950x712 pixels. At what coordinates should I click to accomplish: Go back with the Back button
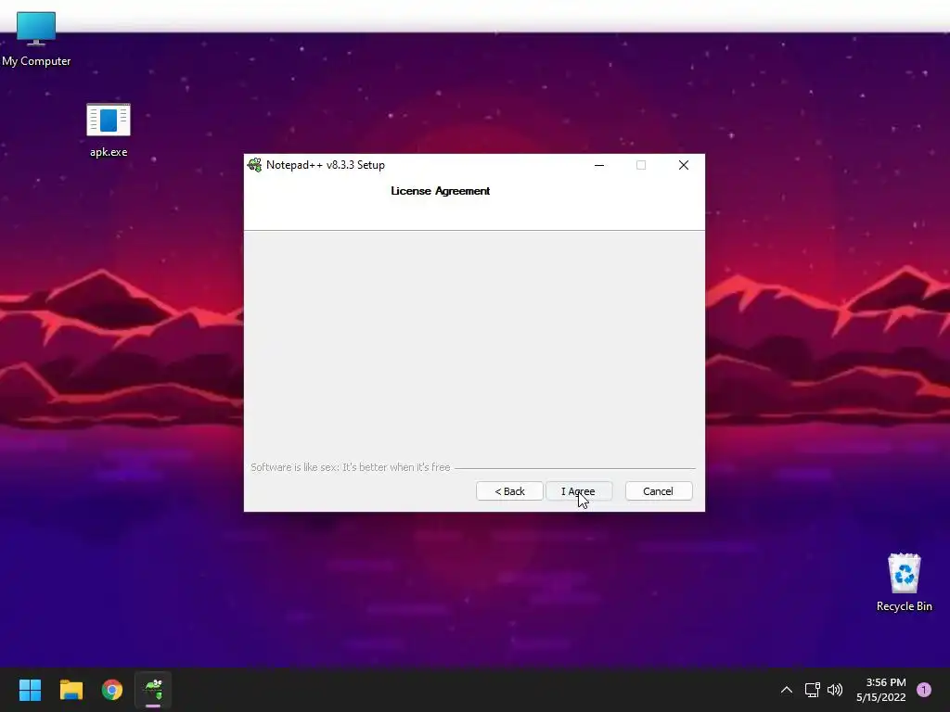click(x=509, y=491)
